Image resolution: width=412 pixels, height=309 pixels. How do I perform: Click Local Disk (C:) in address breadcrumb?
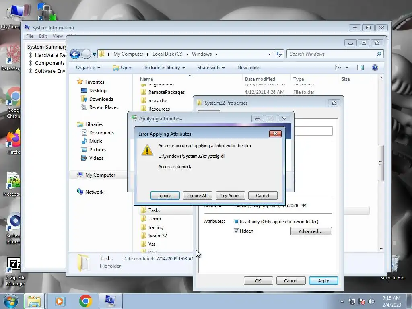click(x=167, y=54)
